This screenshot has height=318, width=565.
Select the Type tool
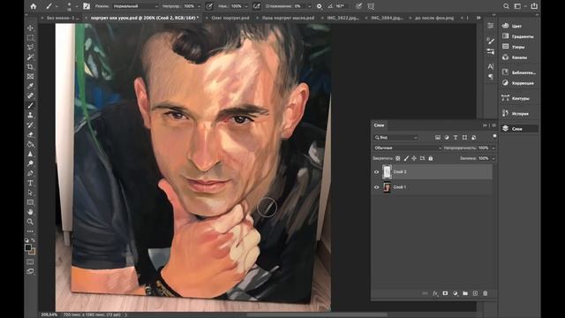coord(30,183)
